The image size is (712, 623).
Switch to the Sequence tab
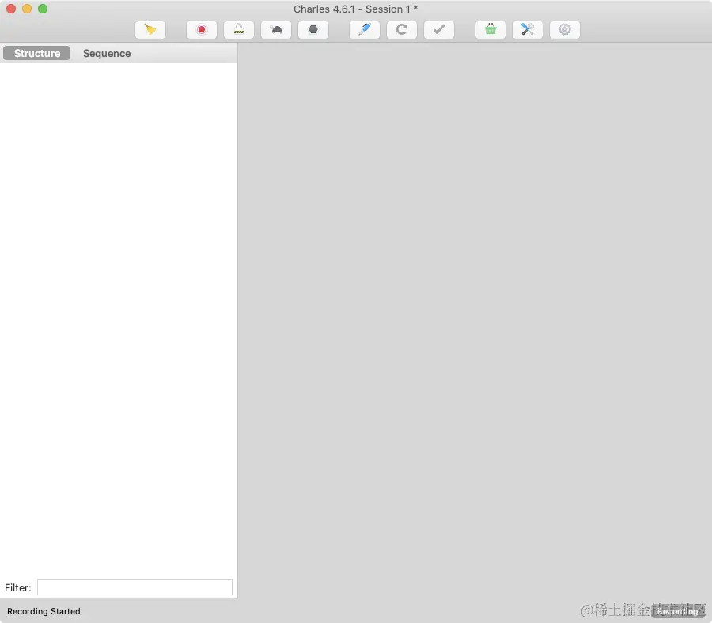click(x=107, y=53)
